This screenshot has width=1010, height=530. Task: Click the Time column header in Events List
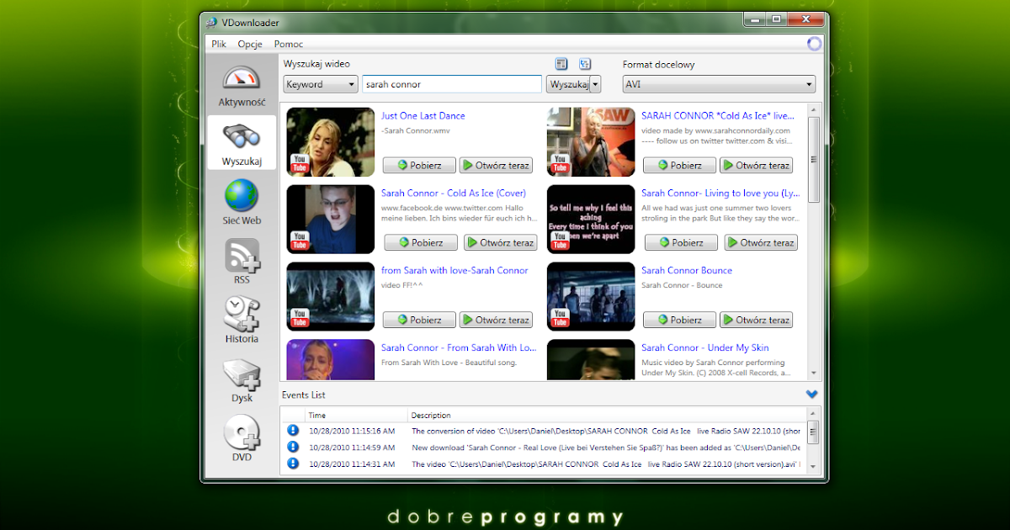pos(356,415)
